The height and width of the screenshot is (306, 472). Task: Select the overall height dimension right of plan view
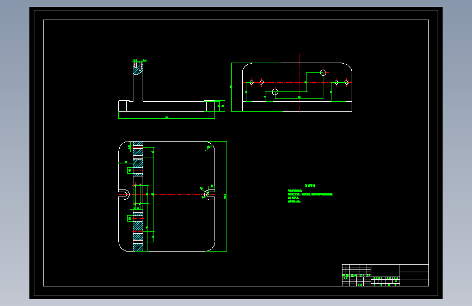coord(226,196)
